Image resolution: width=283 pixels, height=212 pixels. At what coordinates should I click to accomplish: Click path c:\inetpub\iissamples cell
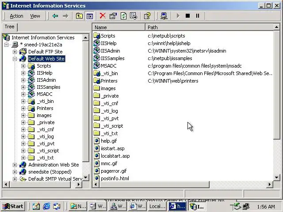pos(170,58)
